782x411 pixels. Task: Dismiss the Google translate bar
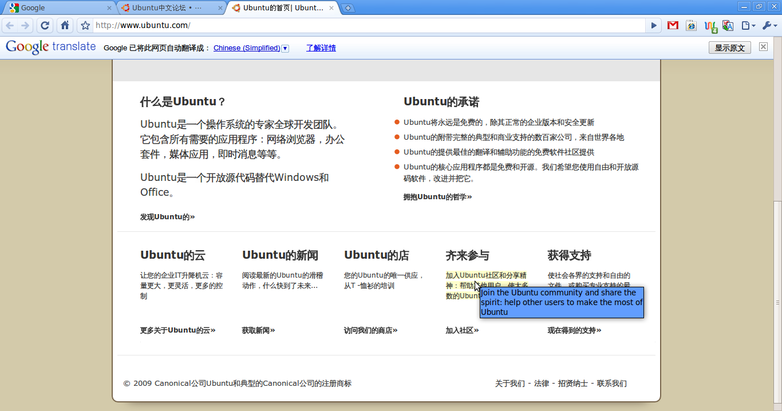tap(763, 47)
